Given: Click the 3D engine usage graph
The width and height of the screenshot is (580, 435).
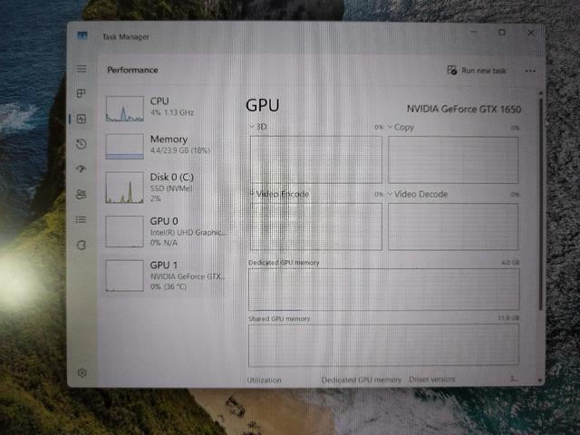Looking at the screenshot, I should [x=316, y=159].
